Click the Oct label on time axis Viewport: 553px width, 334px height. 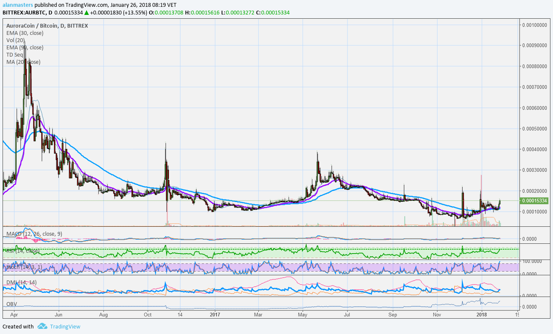[x=148, y=315]
